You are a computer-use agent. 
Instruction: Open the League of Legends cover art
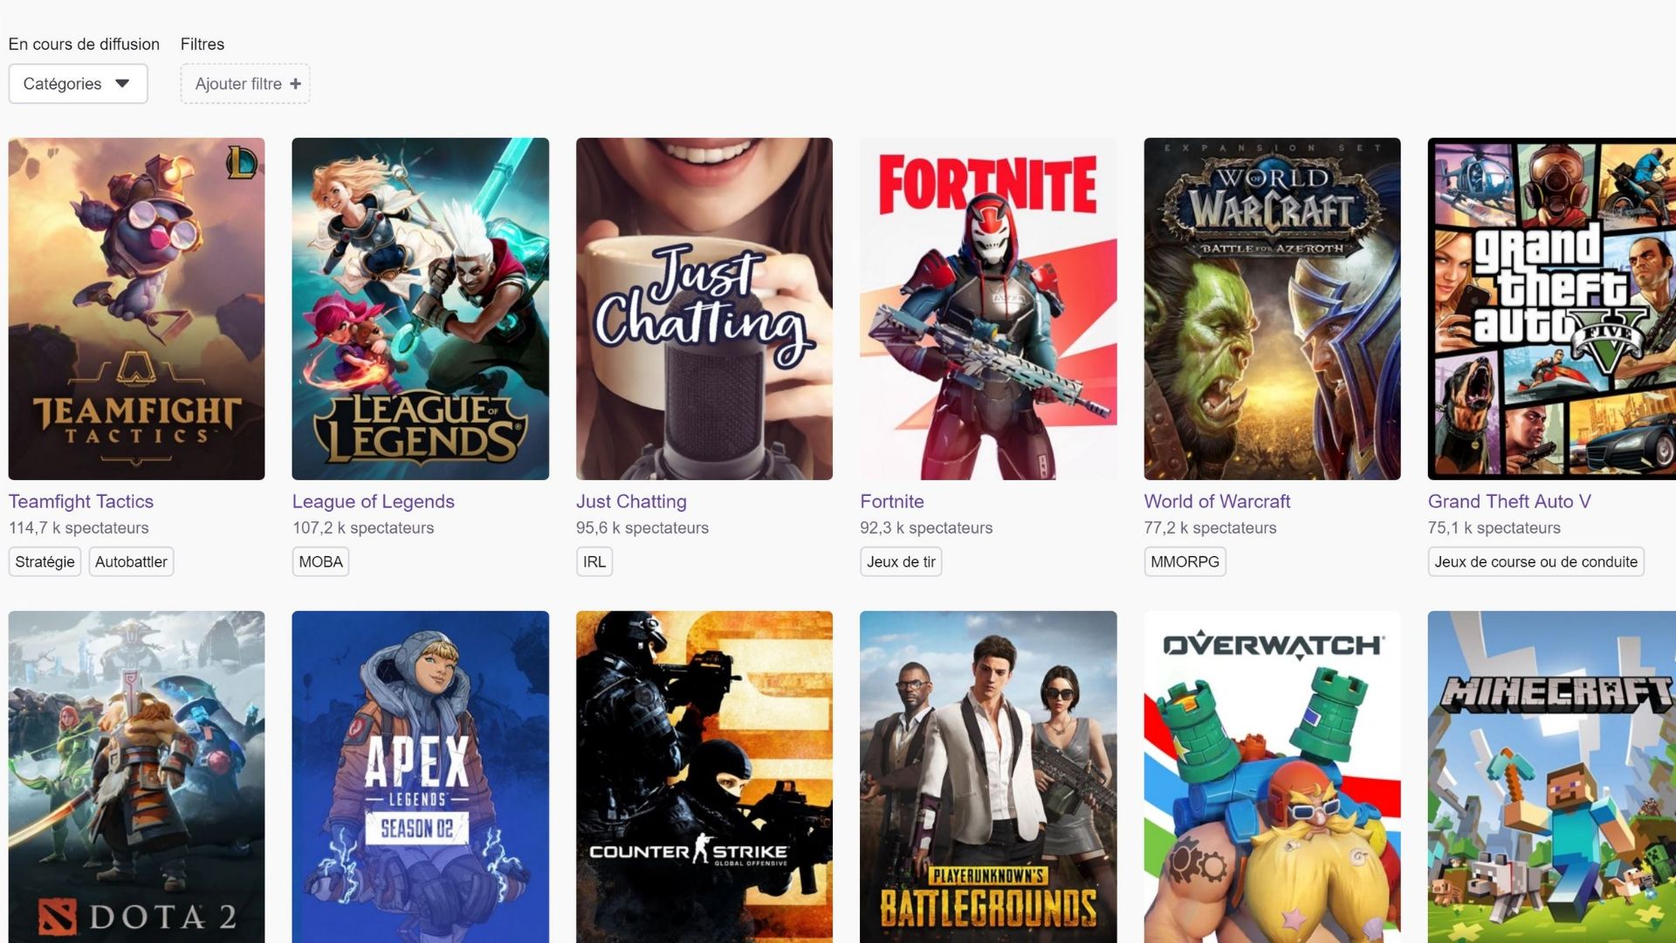pyautogui.click(x=420, y=308)
